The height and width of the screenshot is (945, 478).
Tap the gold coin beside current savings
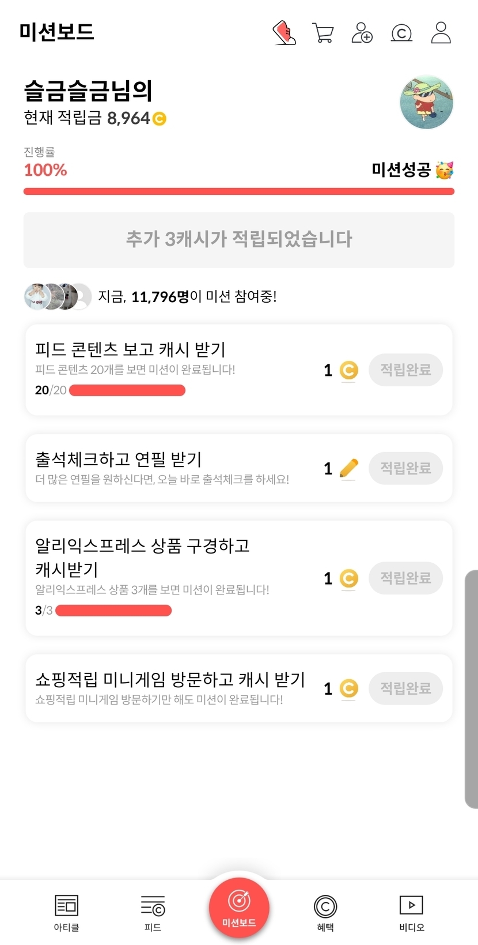[x=160, y=119]
